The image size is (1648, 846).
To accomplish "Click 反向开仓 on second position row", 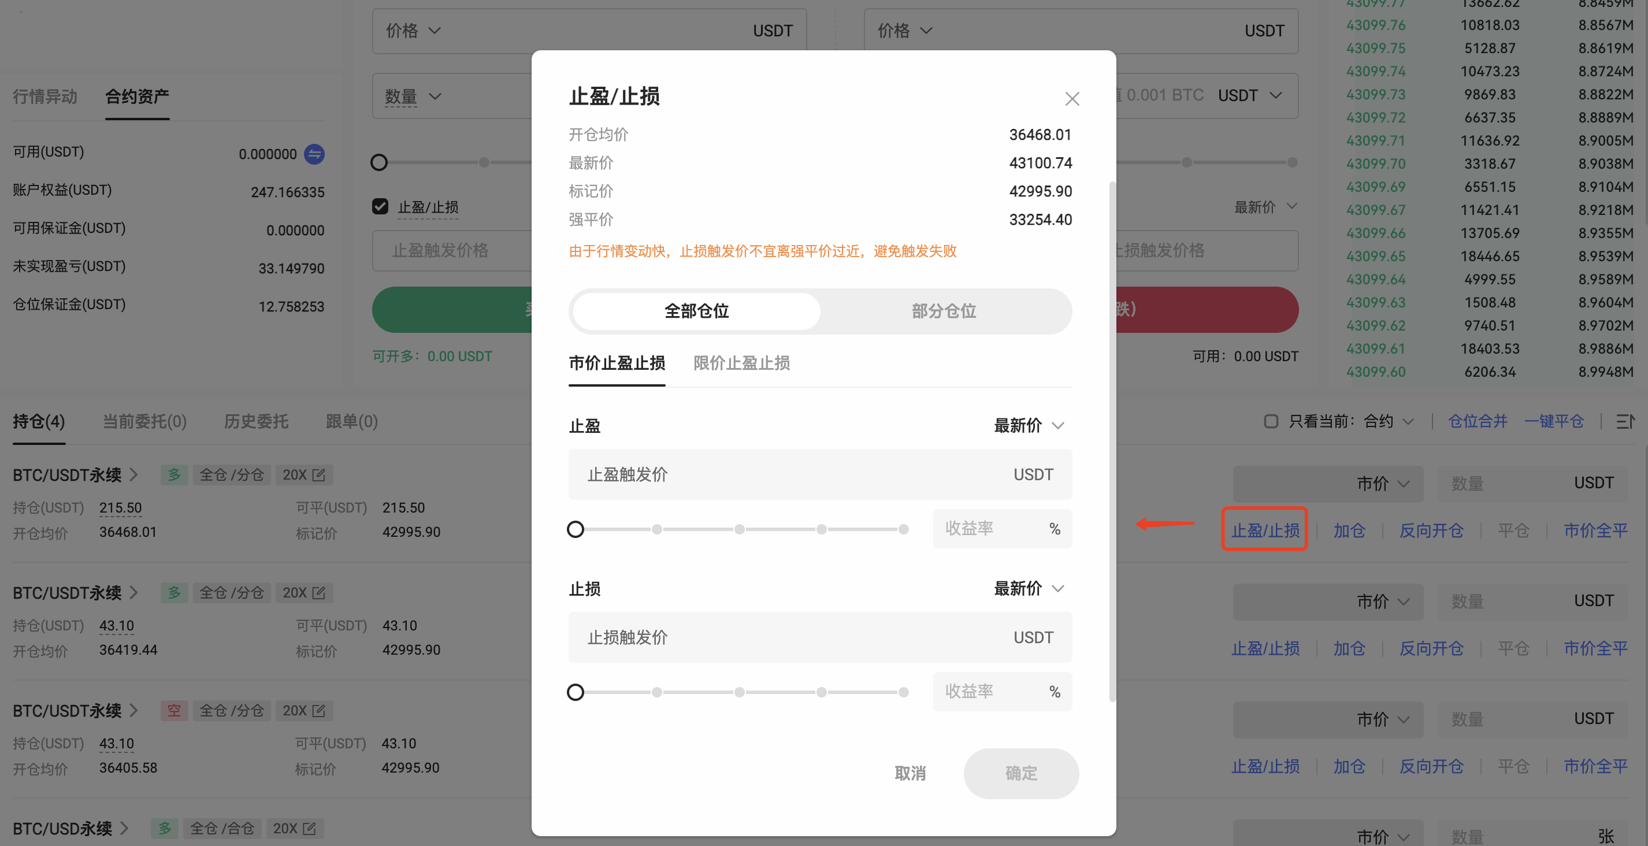I will (x=1431, y=648).
